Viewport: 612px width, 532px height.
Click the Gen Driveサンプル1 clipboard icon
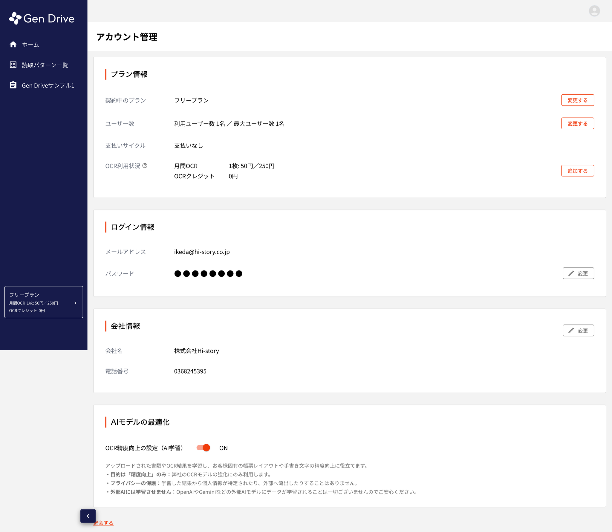(x=13, y=85)
